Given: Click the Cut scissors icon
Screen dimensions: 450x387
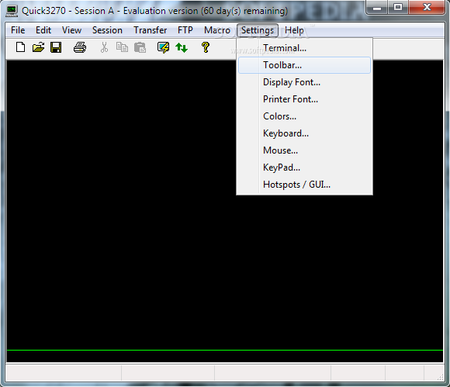Looking at the screenshot, I should 104,47.
